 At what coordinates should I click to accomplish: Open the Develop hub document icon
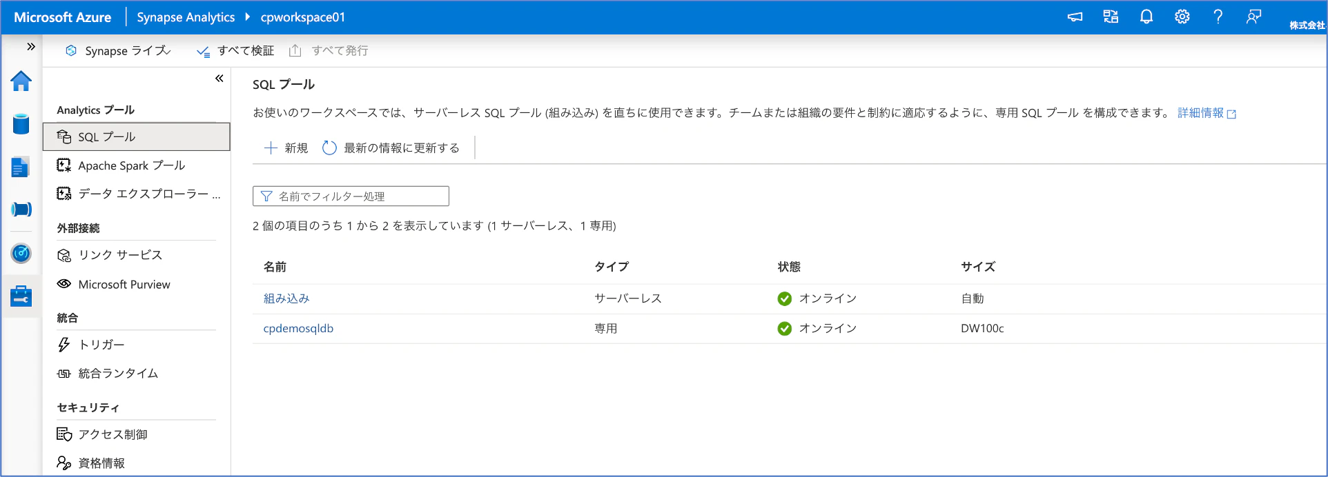[21, 168]
